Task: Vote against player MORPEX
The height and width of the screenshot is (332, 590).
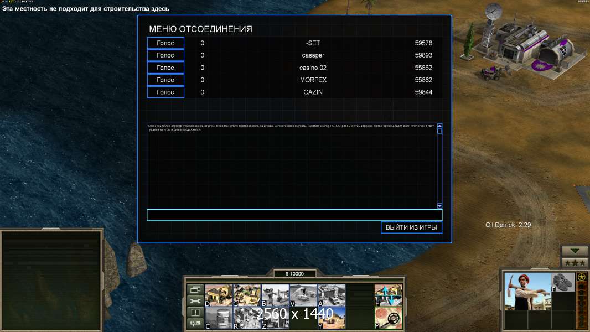Action: coord(165,80)
